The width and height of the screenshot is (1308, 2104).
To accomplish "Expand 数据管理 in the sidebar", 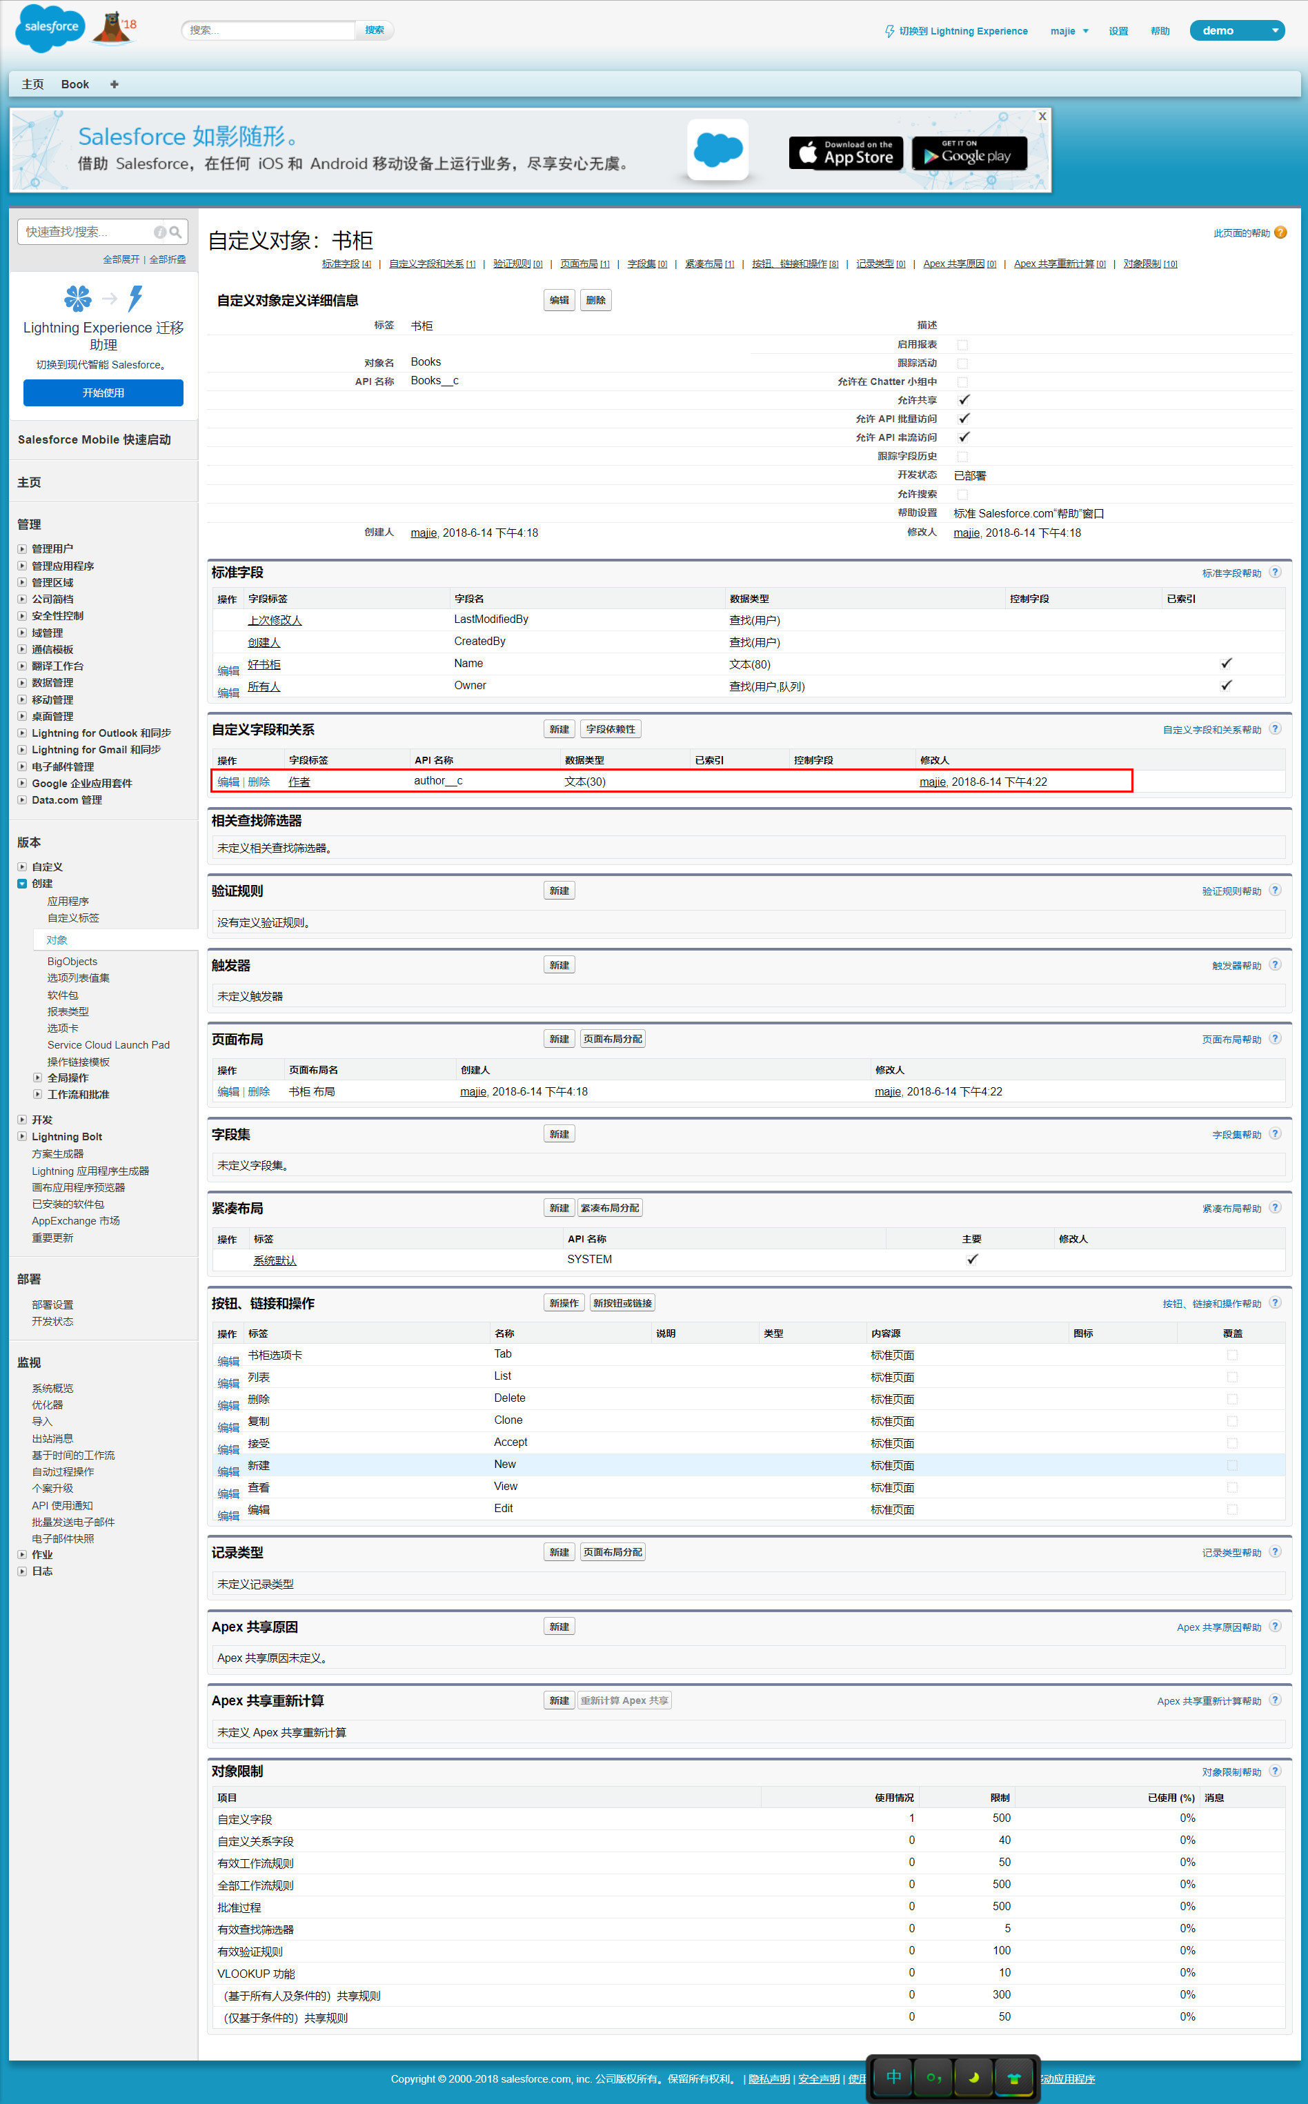I will (23, 682).
